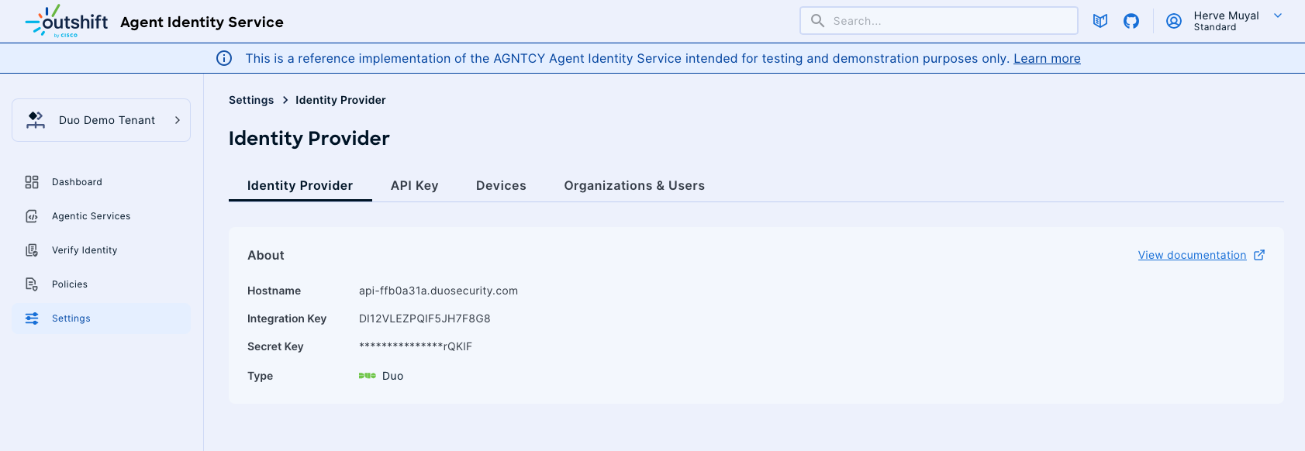Click the Identity Provider breadcrumb item
Viewport: 1305px width, 451px height.
pyautogui.click(x=340, y=100)
